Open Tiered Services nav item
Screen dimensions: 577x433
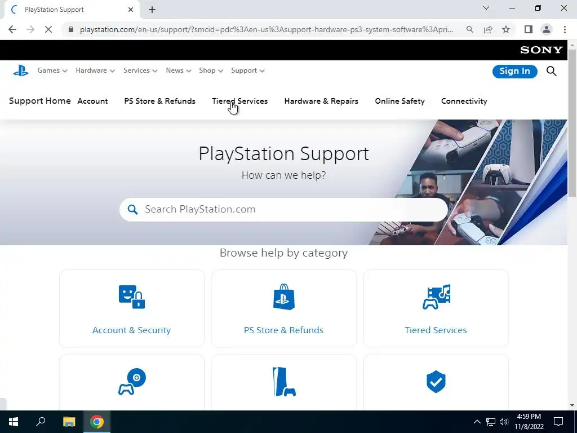(240, 101)
